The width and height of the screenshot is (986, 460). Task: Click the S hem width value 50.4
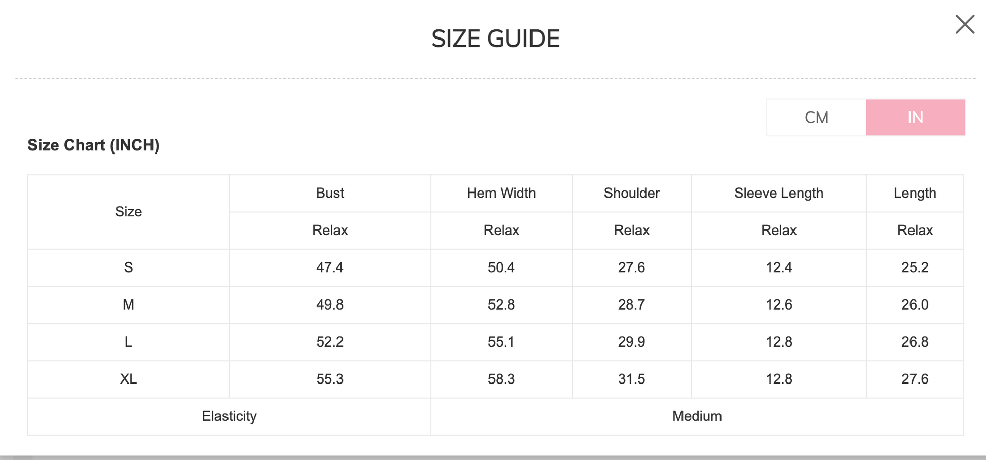501,267
